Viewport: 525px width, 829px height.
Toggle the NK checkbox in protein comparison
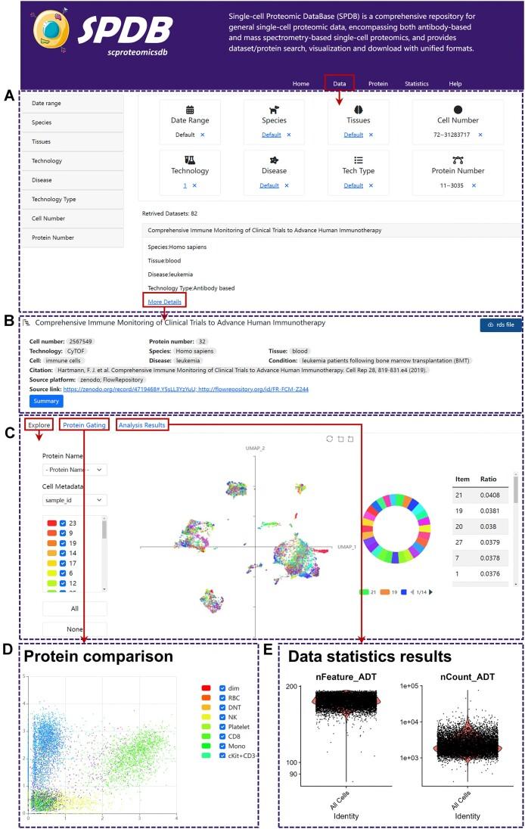[x=222, y=718]
